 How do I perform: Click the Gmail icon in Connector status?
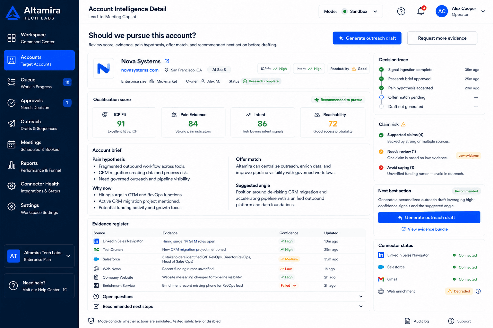pyautogui.click(x=381, y=279)
